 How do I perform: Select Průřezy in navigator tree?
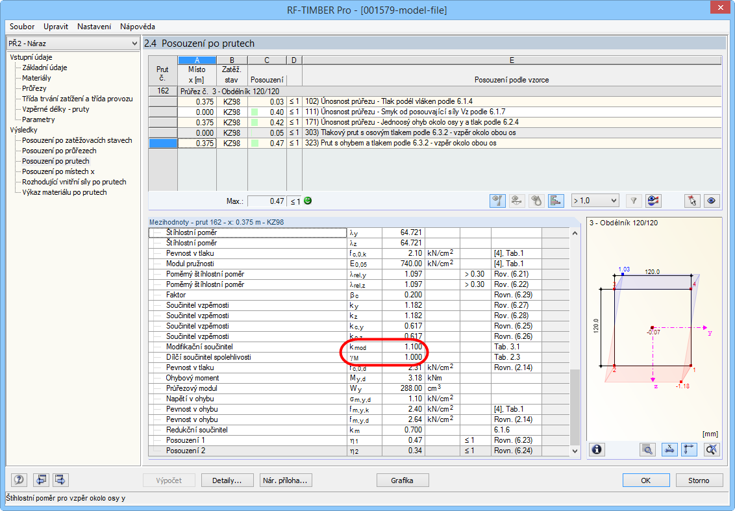click(x=34, y=88)
